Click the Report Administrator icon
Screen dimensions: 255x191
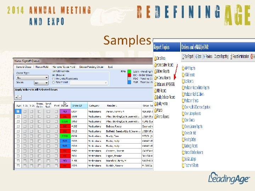(x=231, y=57)
